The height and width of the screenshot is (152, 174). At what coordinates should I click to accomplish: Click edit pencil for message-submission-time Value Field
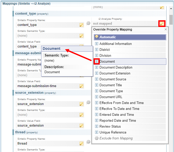click(x=81, y=86)
